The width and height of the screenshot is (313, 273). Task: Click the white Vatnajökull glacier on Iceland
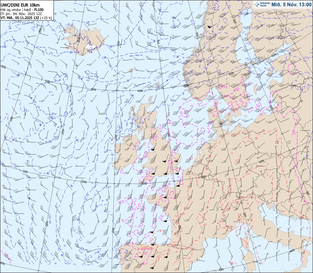(x=91, y=47)
